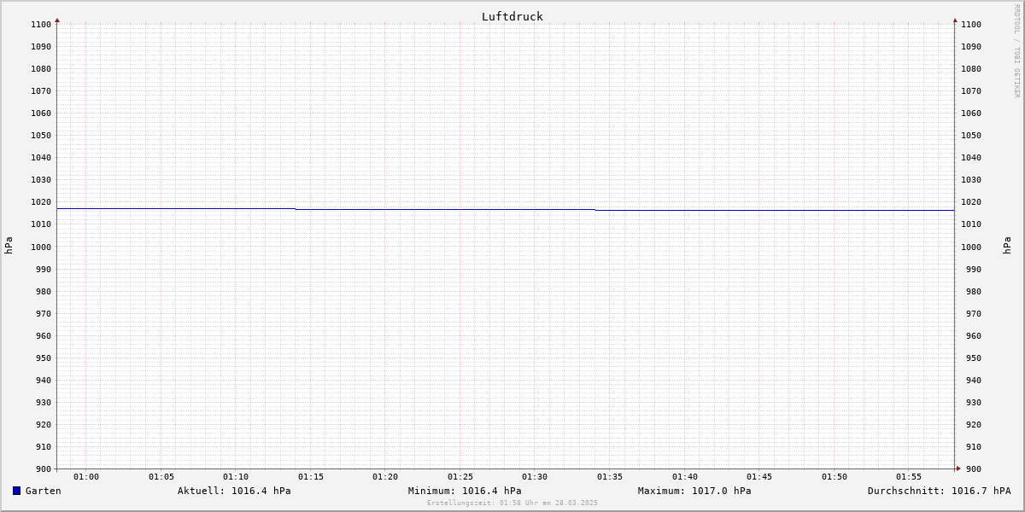Select the Maximum: 1017.0 hPa value
Screen dimensions: 1025x512
pyautogui.click(x=694, y=491)
